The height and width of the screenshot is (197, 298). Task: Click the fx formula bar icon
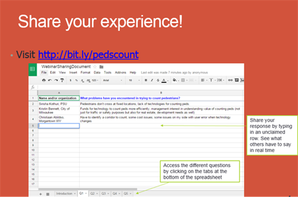click(x=33, y=87)
